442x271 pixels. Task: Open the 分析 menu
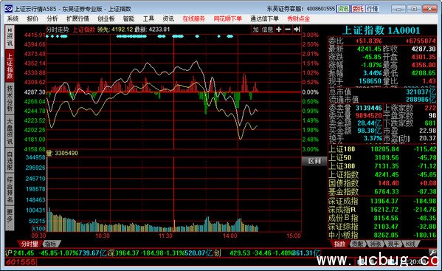(x=52, y=18)
